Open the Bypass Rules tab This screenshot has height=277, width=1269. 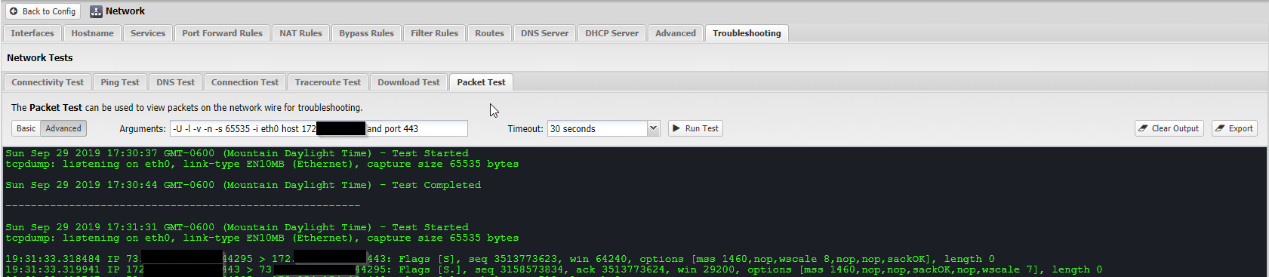pos(366,33)
